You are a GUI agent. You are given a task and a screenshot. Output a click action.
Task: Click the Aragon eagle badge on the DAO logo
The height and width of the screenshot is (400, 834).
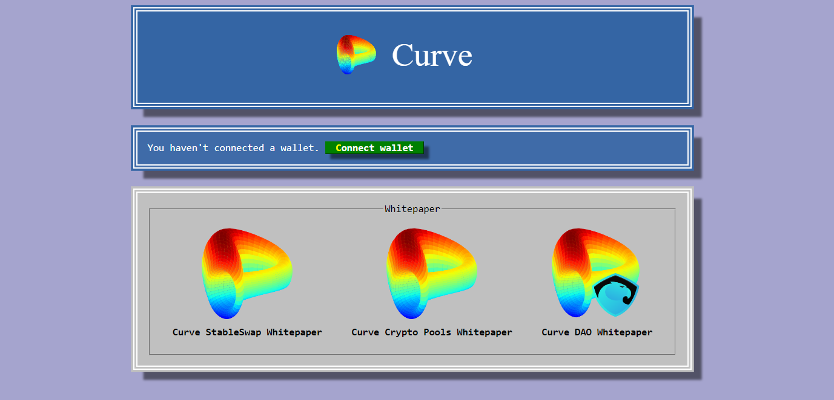coord(616,295)
